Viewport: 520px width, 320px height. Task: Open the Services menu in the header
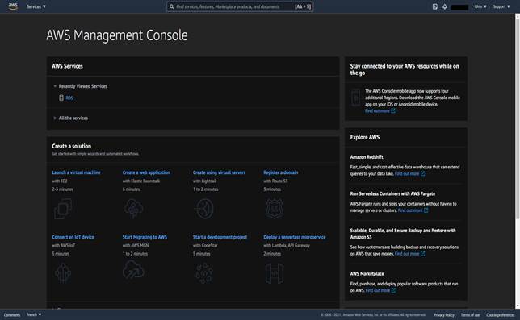point(36,6)
